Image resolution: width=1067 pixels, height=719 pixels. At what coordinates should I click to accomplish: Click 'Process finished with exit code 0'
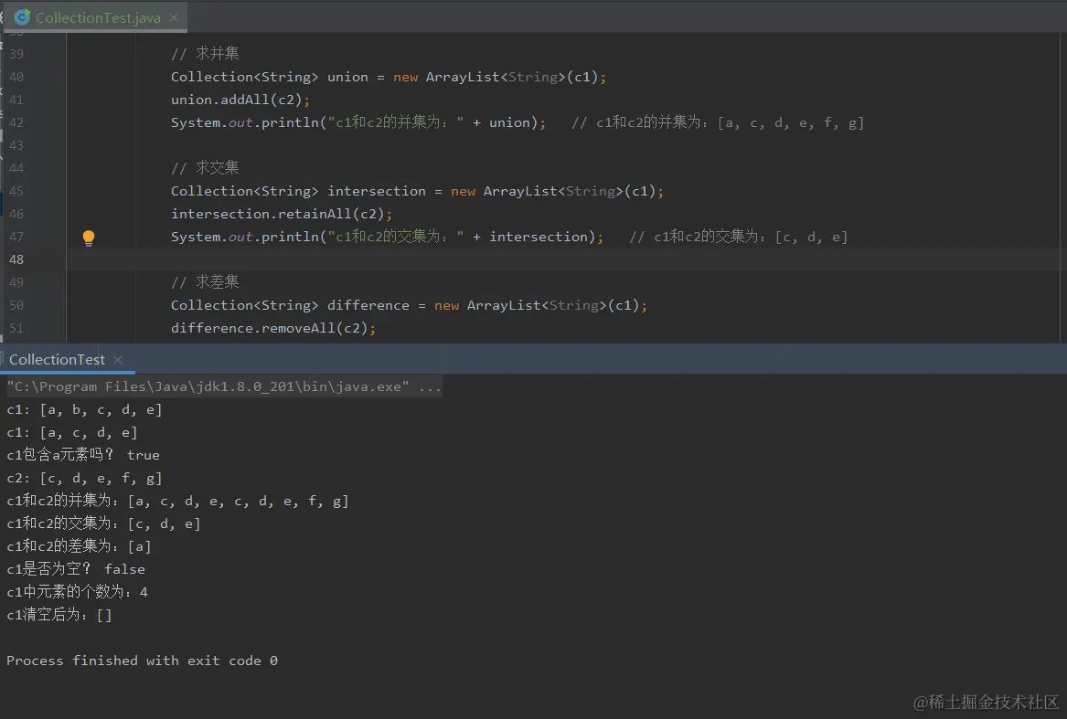[x=143, y=661]
